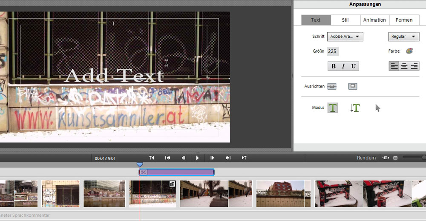Select the red brick building clip thumbnail

click(x=283, y=194)
